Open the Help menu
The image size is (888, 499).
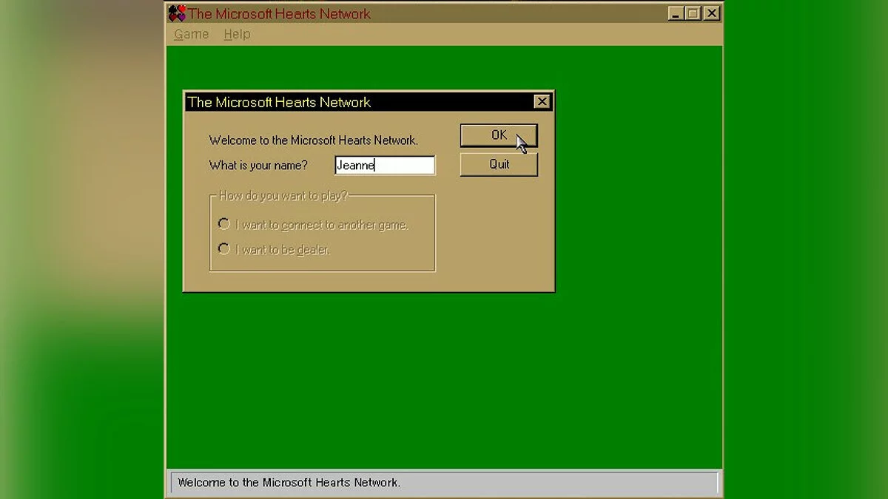pos(237,34)
